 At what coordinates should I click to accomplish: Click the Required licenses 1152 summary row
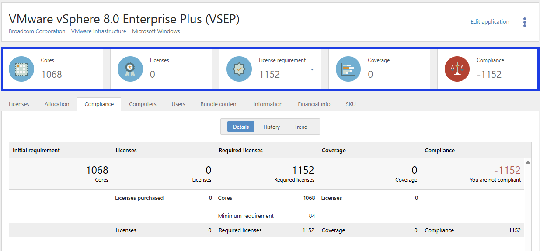click(266, 230)
